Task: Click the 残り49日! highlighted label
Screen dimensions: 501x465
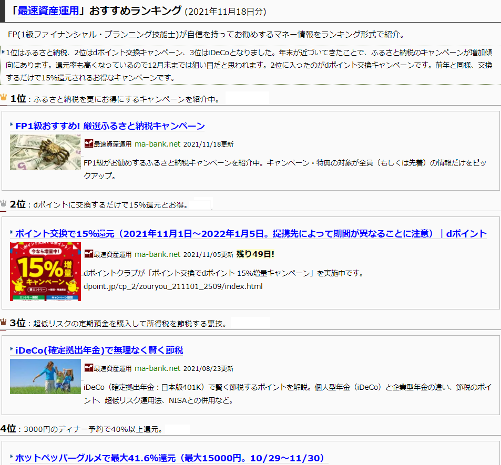Action: [255, 254]
